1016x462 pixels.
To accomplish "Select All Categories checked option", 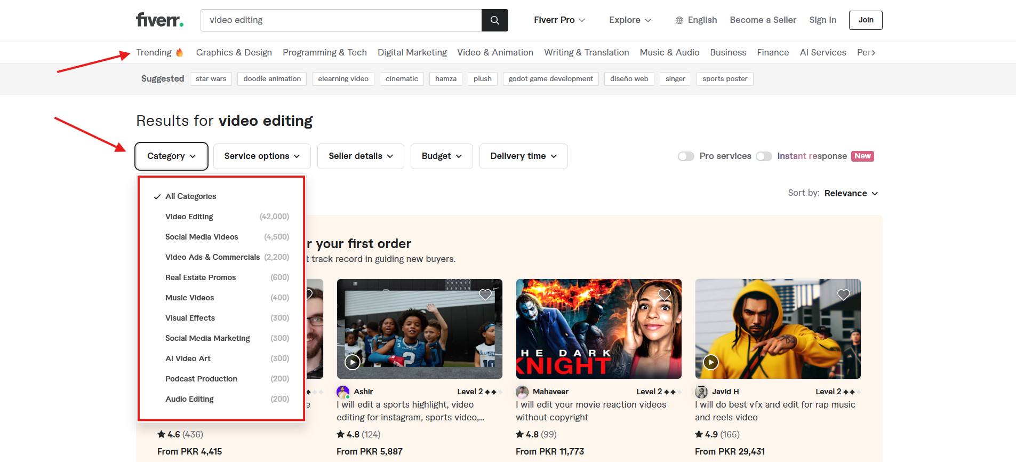I will tap(190, 196).
